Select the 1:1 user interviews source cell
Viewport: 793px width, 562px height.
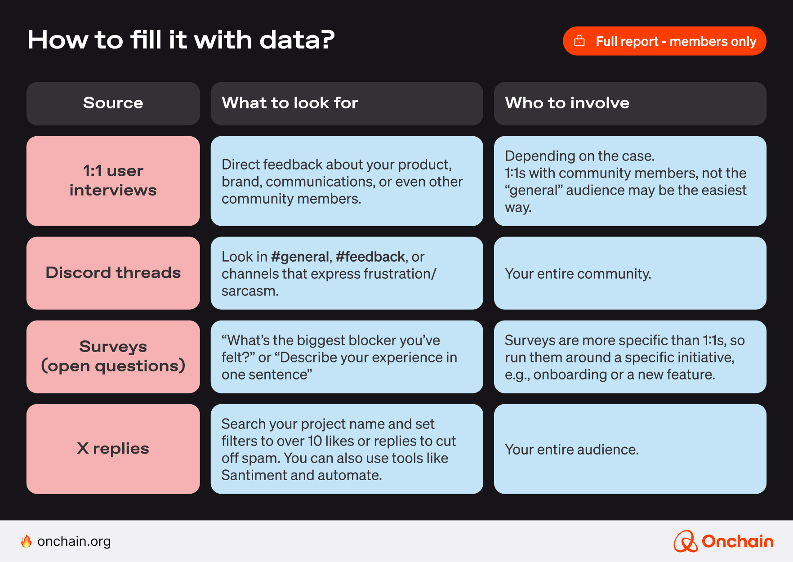[x=113, y=181]
